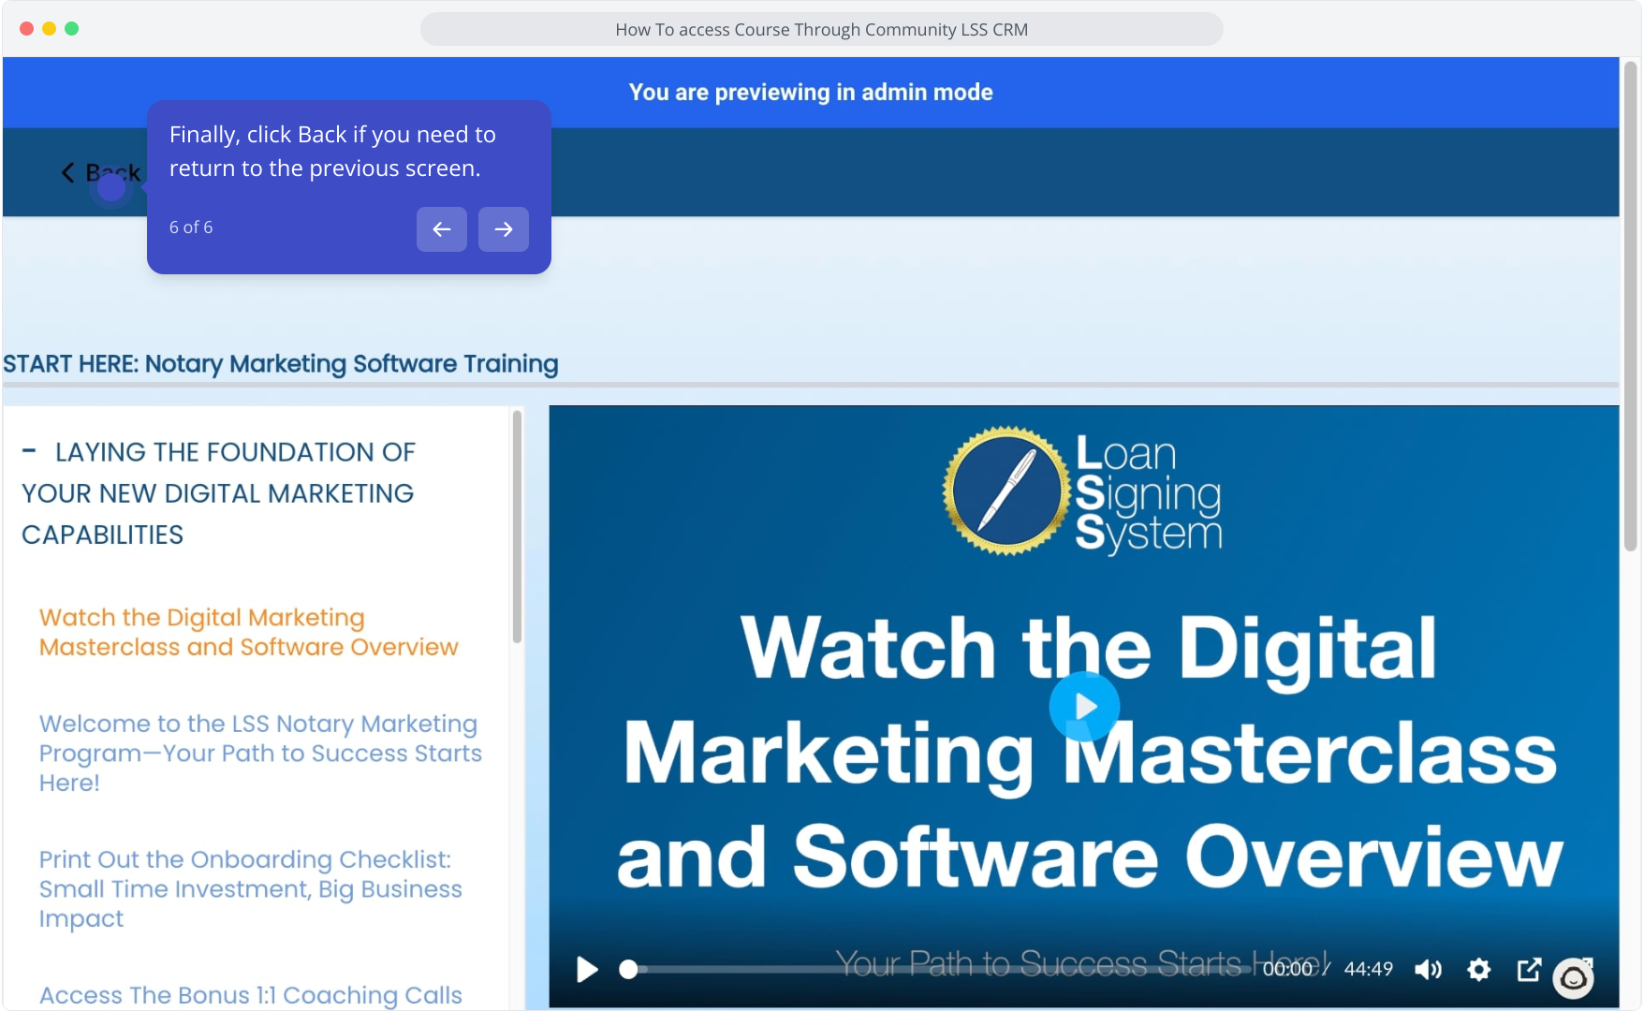Click the video progress slider handle

(628, 969)
